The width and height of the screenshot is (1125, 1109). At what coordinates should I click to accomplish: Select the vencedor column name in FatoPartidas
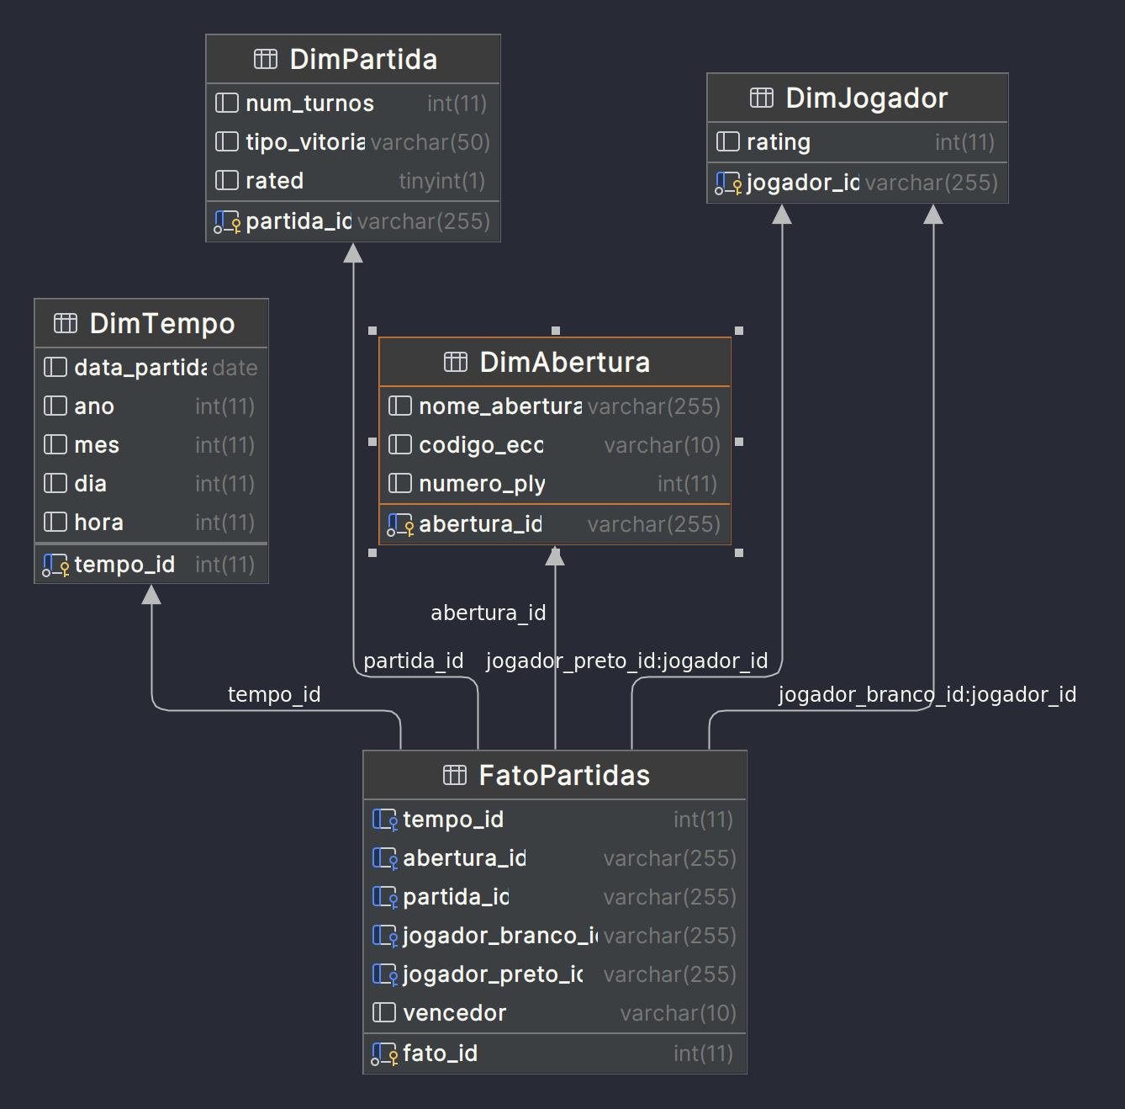[454, 1013]
